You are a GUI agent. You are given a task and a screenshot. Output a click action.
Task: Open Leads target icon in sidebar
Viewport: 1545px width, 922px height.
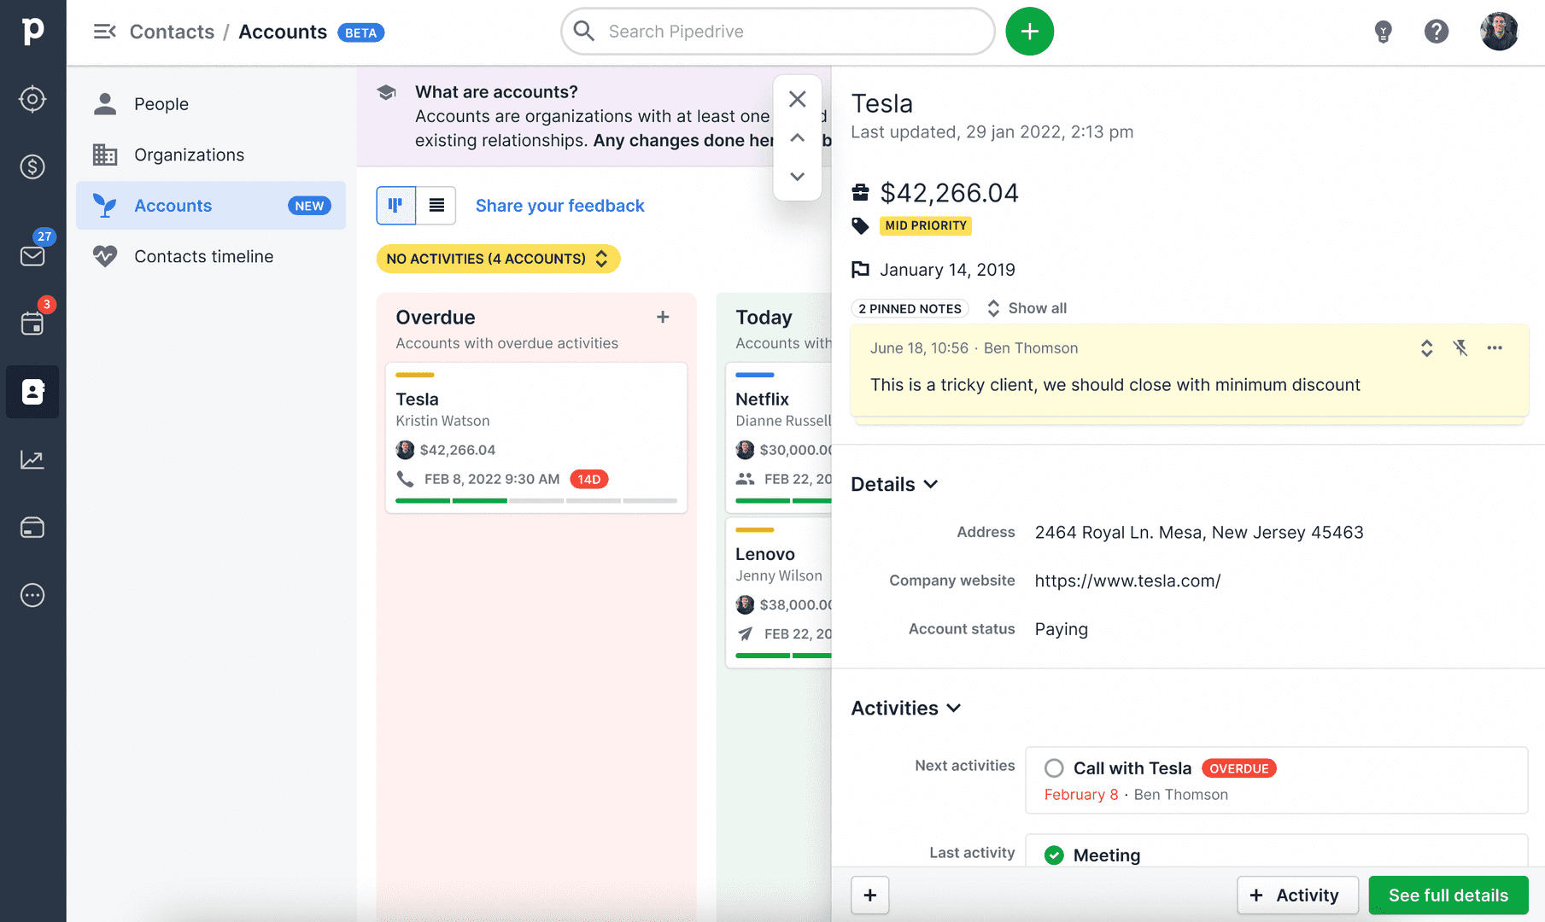pyautogui.click(x=32, y=99)
